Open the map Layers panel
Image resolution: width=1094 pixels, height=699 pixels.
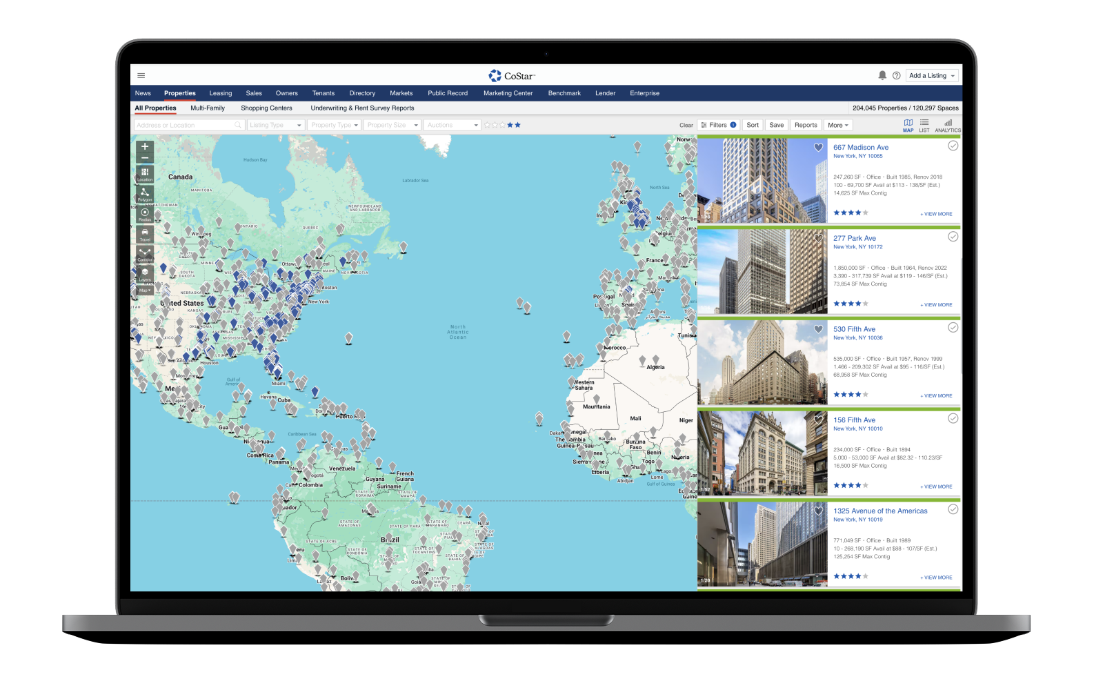[x=145, y=273]
